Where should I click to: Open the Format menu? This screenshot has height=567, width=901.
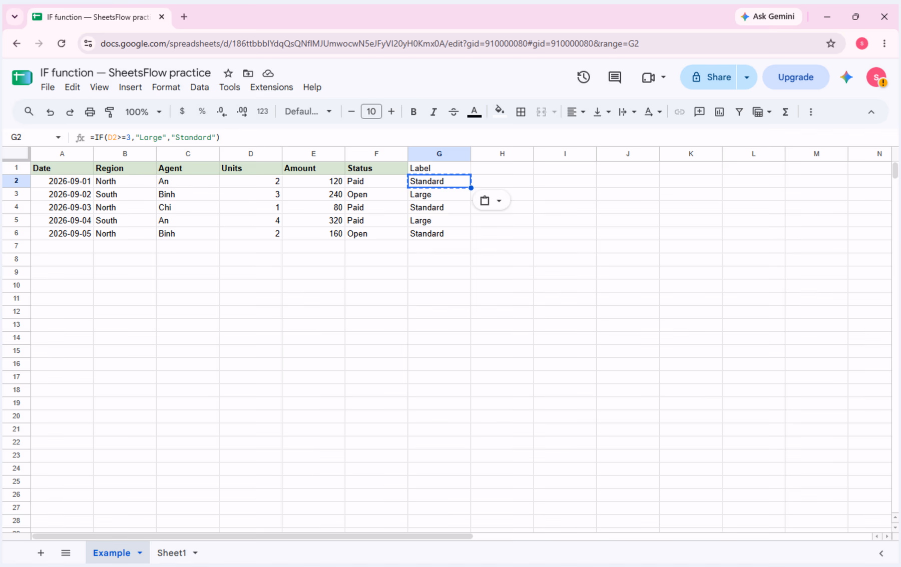click(166, 87)
